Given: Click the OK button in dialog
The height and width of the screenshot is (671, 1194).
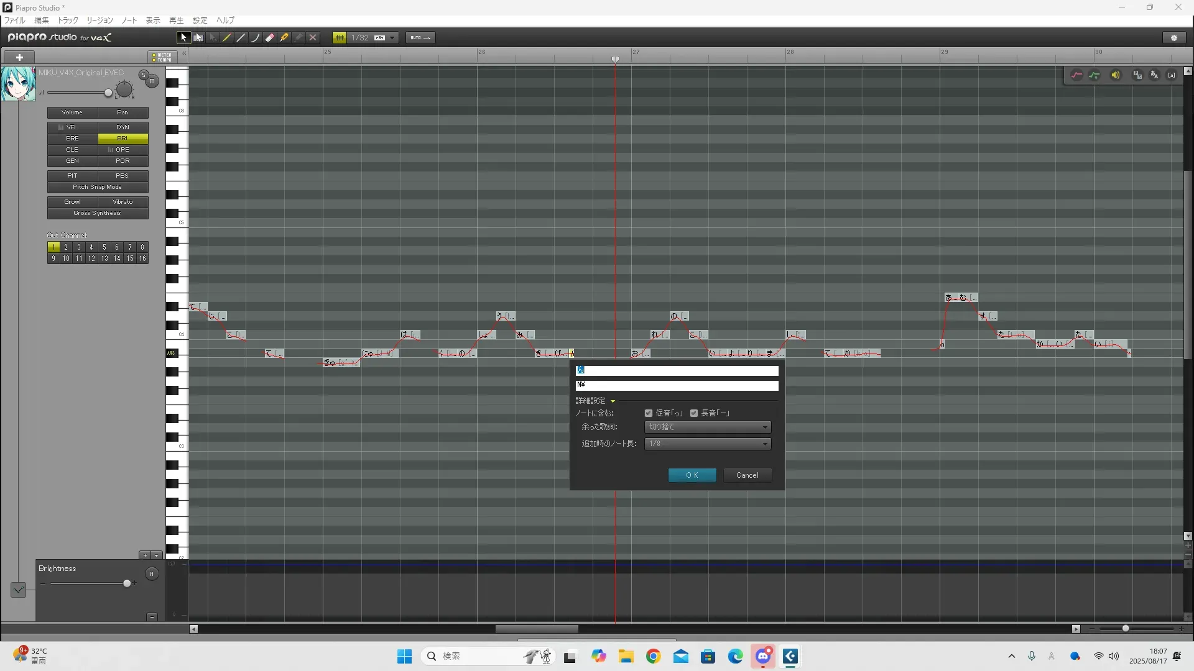Looking at the screenshot, I should [x=692, y=475].
